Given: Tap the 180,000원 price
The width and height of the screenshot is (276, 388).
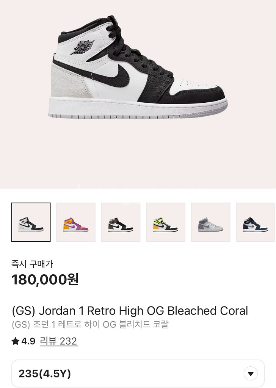Looking at the screenshot, I should [x=45, y=280].
